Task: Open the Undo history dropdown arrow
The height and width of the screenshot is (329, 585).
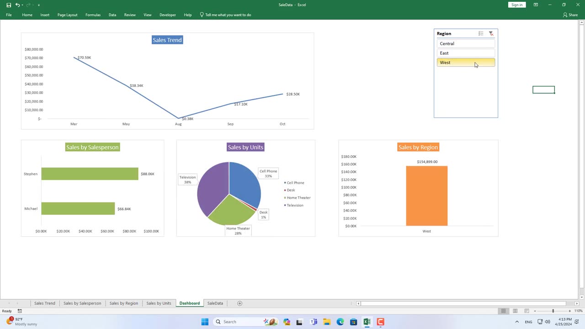Action: [23, 5]
